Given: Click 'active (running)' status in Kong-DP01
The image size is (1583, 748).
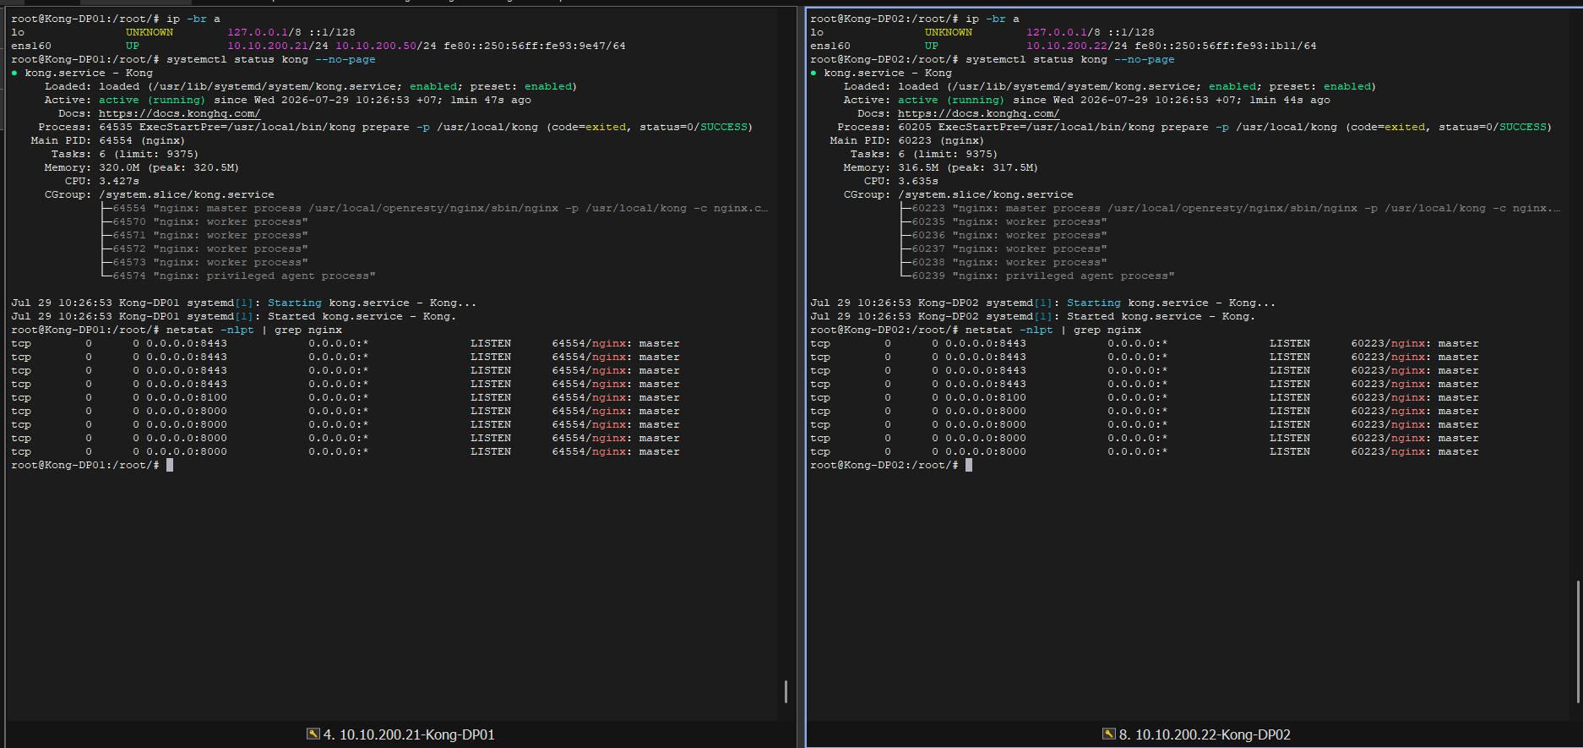Looking at the screenshot, I should [x=152, y=100].
